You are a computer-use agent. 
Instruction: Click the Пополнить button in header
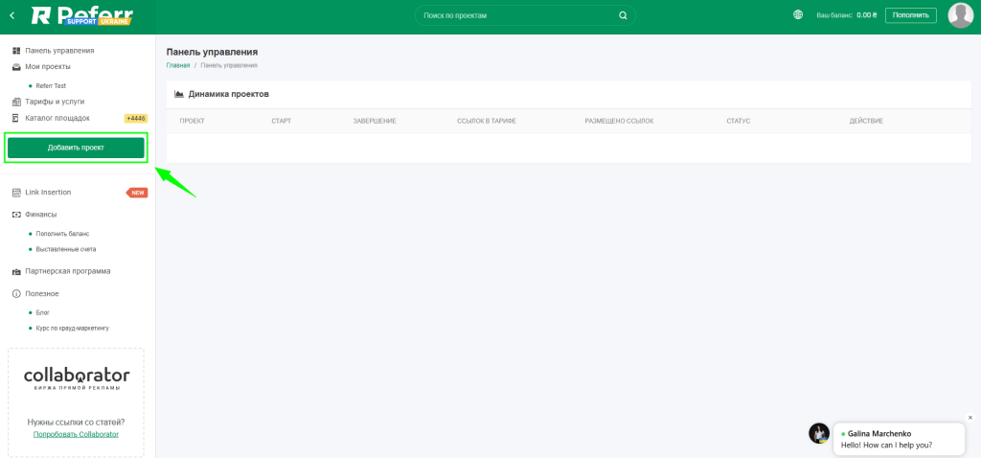pyautogui.click(x=910, y=15)
